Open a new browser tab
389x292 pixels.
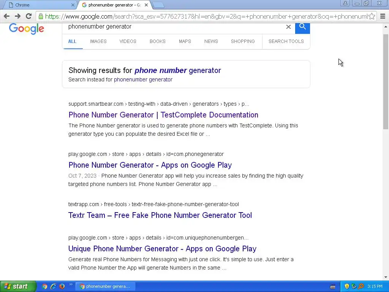(158, 5)
